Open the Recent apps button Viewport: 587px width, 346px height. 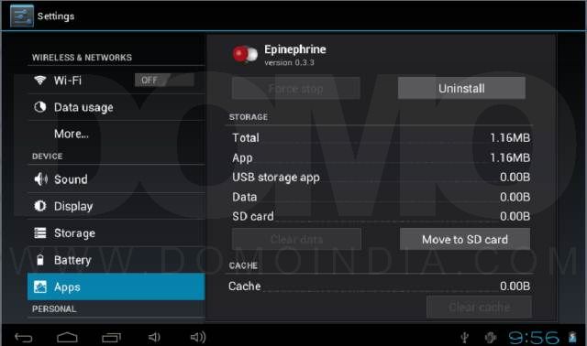[111, 338]
